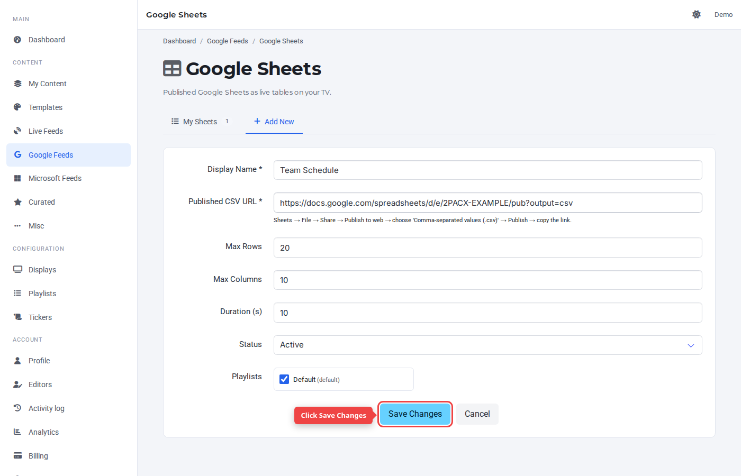741x476 pixels.
Task: Open My Content in the sidebar
Action: tap(68, 84)
